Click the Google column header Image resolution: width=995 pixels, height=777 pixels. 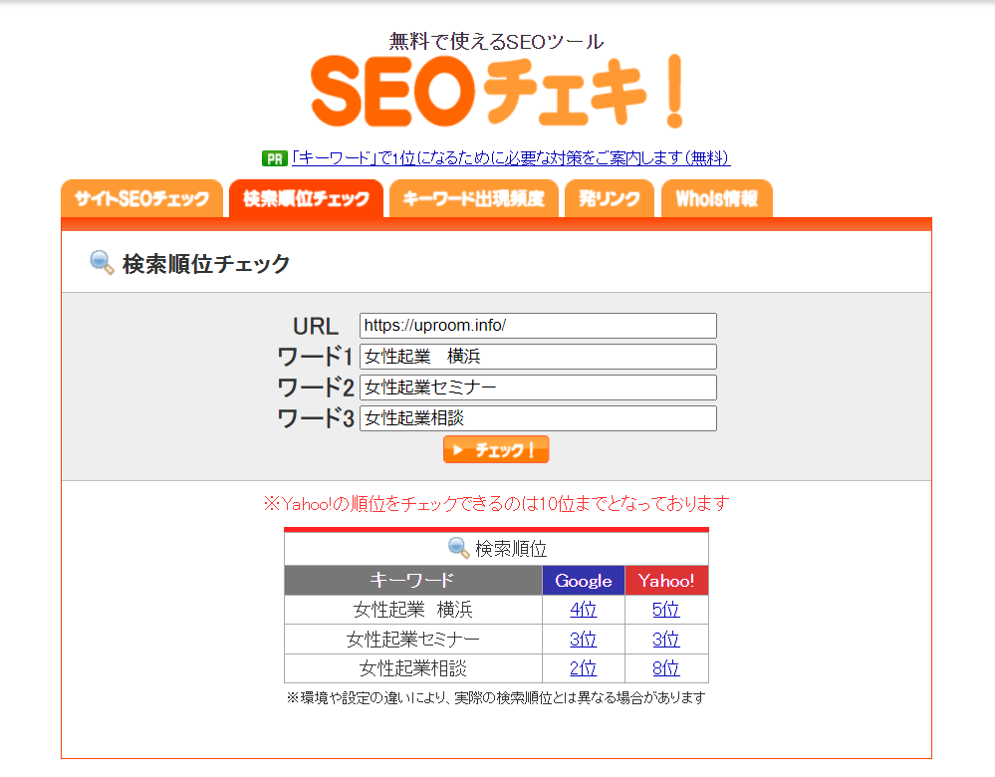point(584,580)
